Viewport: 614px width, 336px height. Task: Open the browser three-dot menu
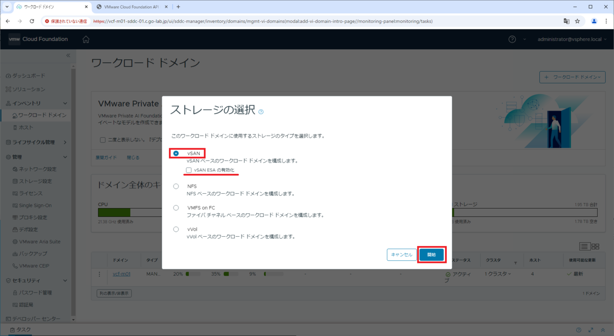606,21
